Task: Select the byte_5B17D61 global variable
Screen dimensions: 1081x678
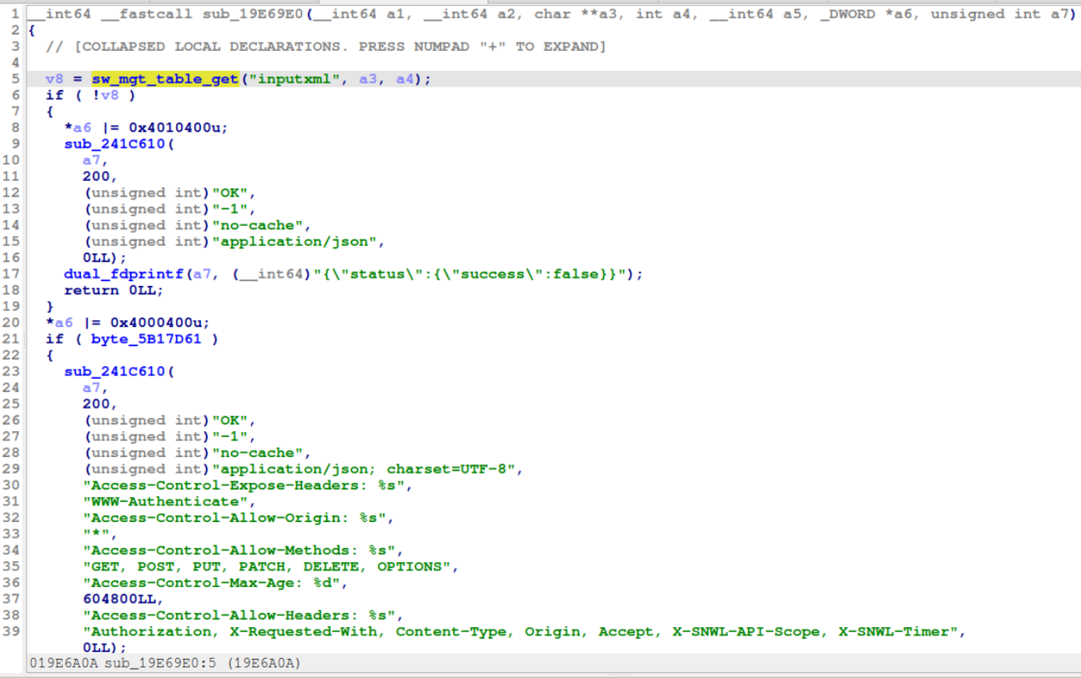Action: coord(147,339)
